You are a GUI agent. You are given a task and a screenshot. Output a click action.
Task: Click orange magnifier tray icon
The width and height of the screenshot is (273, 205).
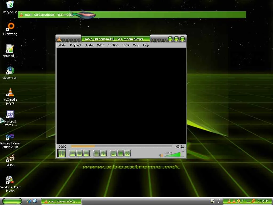[253, 201]
